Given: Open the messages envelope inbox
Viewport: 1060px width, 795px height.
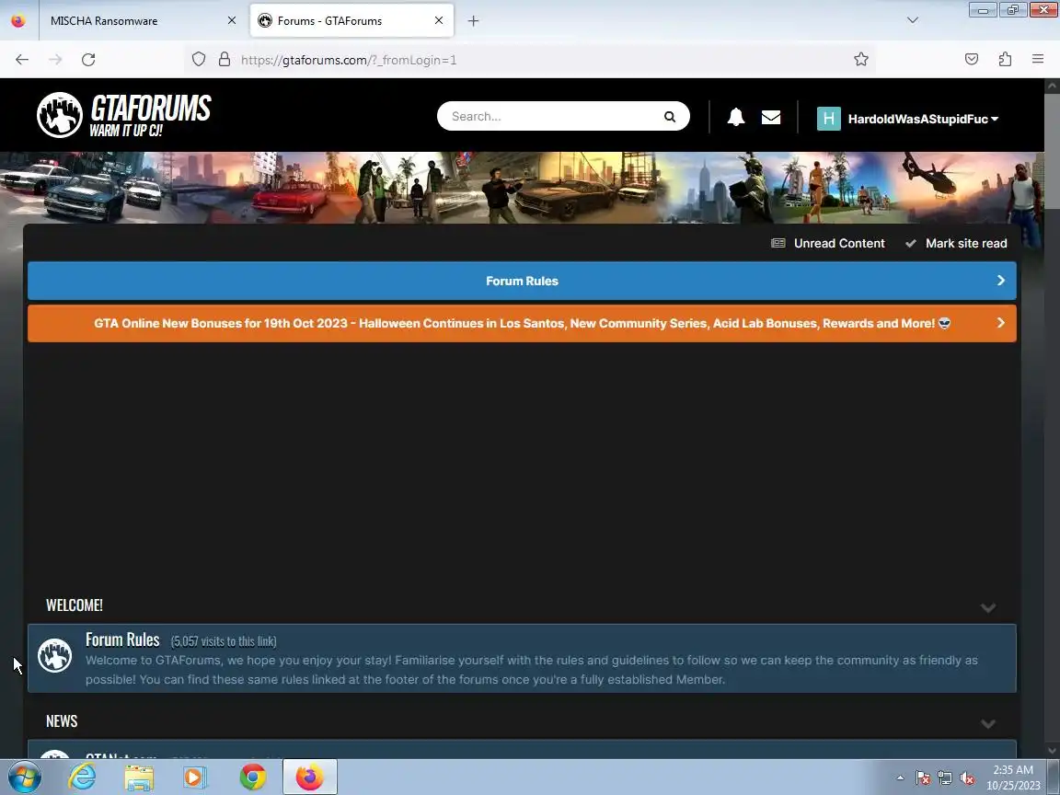Looking at the screenshot, I should pos(771,117).
